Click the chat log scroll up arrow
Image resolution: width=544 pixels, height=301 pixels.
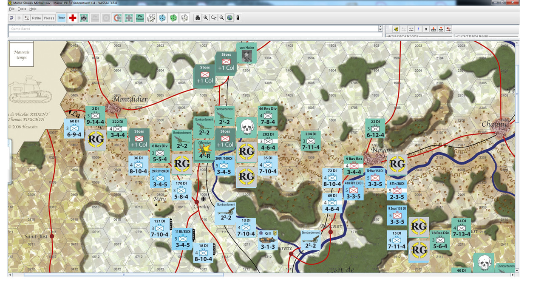pos(380,27)
